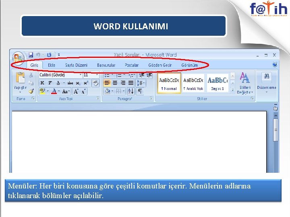This screenshot has height=217, width=290.
Task: Show paragraph marks ¶
Action: 140,91
